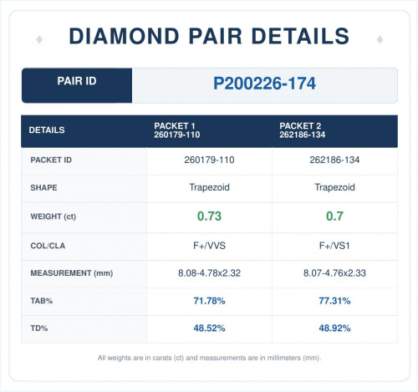Click the right diamond ornament beside title

coord(380,39)
